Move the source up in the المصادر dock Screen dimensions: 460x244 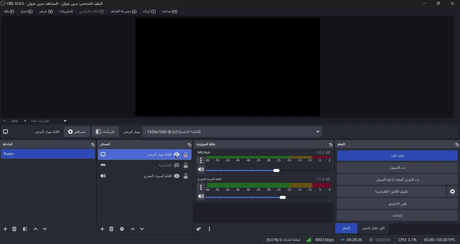click(133, 229)
